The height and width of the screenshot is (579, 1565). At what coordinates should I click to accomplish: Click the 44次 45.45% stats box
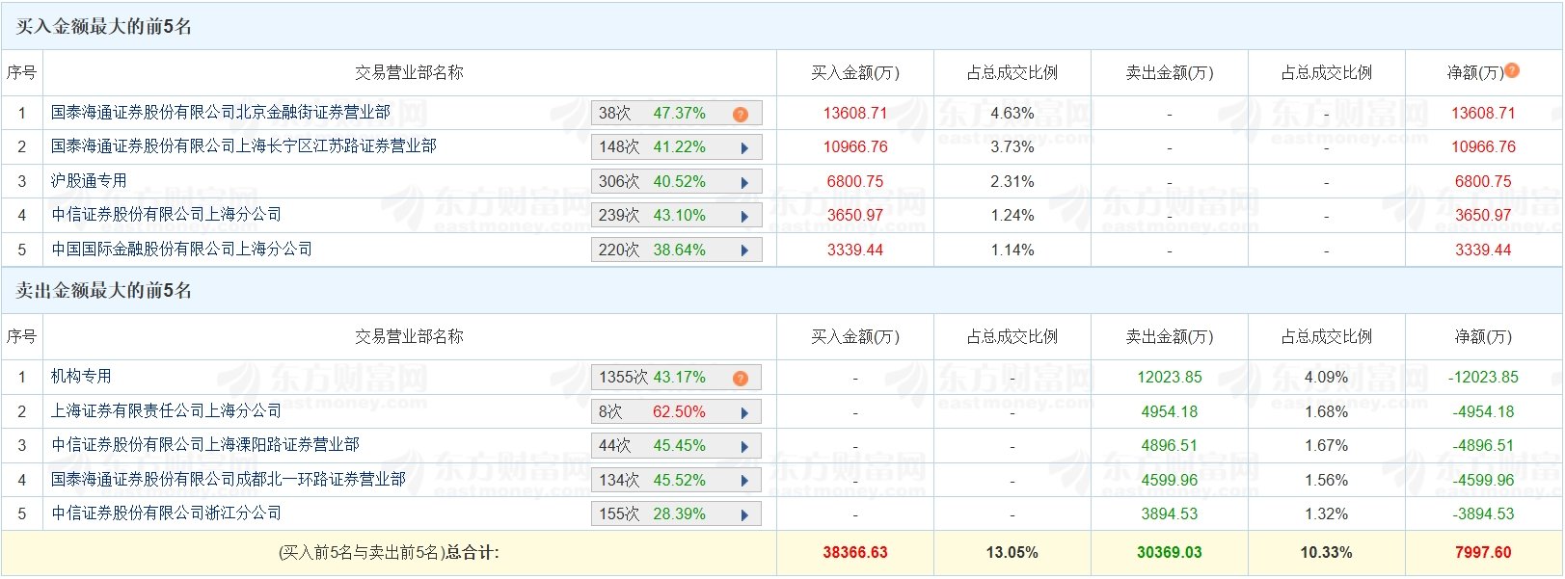pos(677,446)
